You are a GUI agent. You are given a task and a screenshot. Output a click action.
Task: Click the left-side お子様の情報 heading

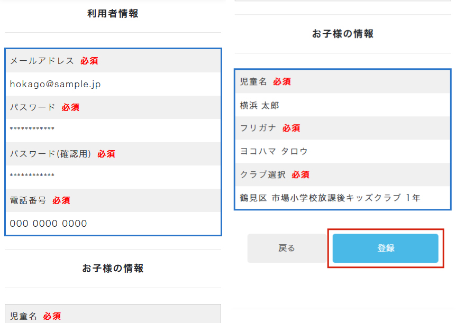[x=113, y=268]
